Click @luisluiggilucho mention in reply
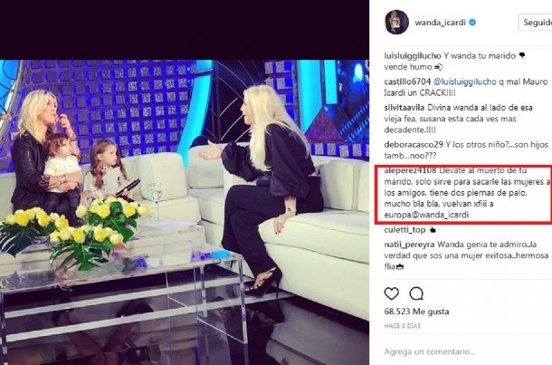552x365 pixels. [465, 82]
